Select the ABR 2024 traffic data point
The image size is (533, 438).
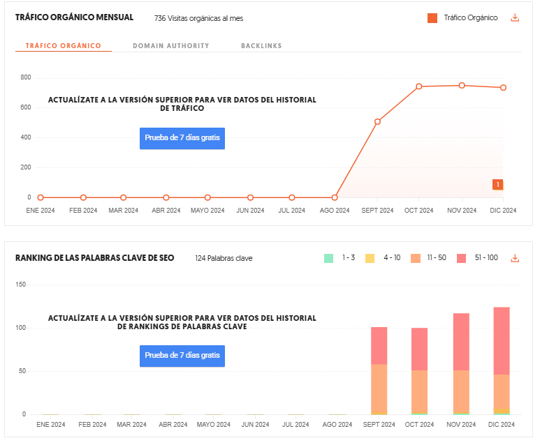click(166, 197)
